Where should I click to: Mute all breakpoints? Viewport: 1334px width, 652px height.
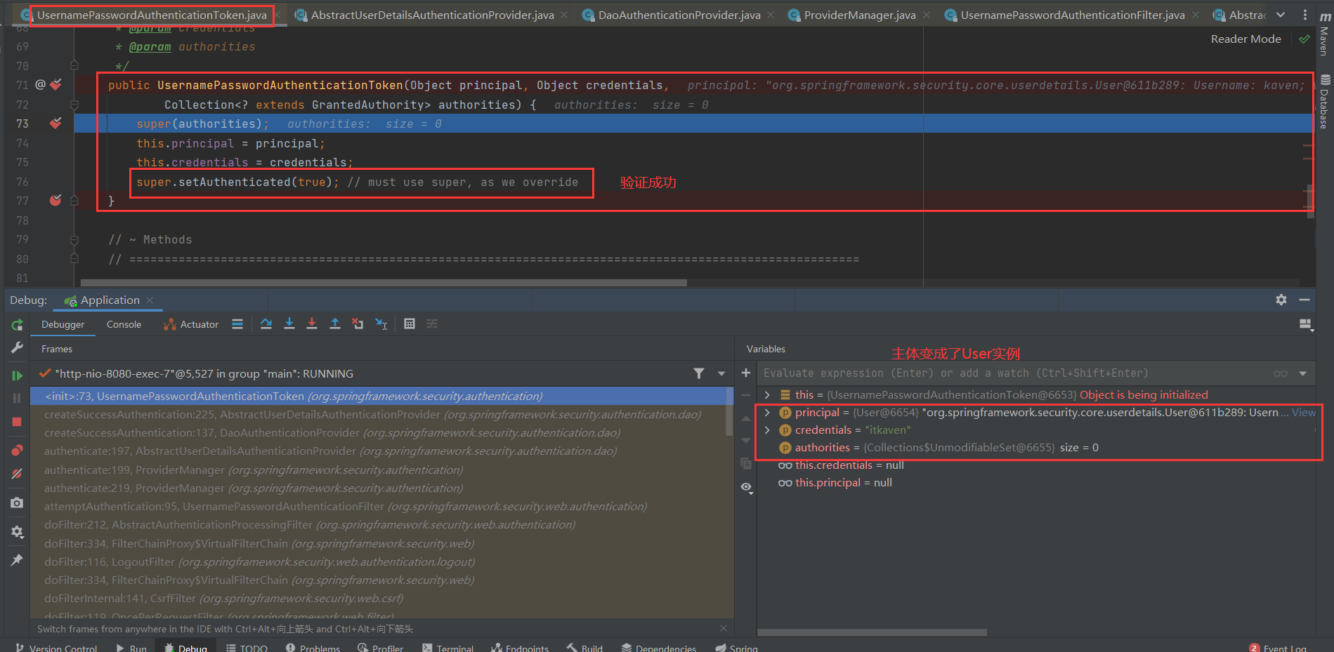[18, 474]
